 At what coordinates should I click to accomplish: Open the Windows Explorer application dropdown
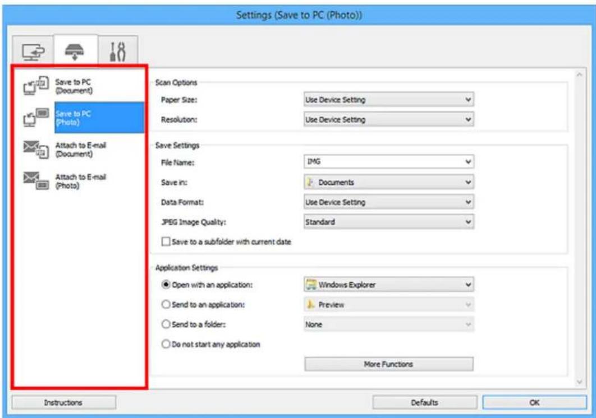click(388, 285)
